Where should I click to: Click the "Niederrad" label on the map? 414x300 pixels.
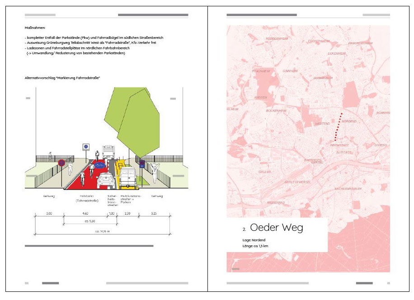[275, 202]
